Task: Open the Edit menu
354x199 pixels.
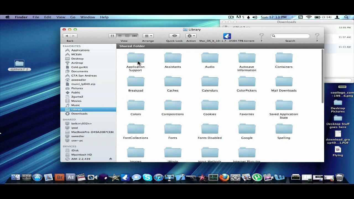Action: coord(48,17)
